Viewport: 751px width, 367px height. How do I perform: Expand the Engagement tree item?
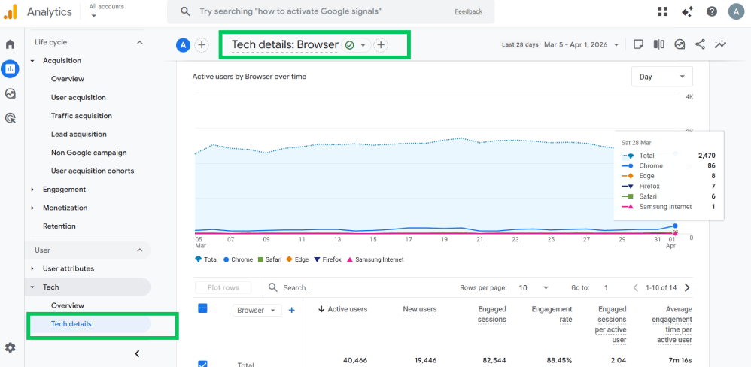[x=32, y=190]
